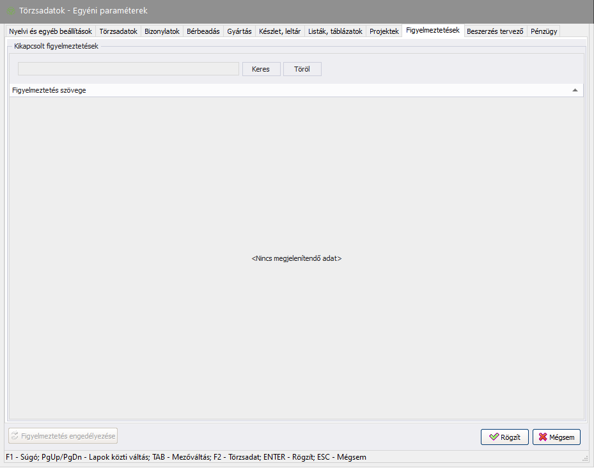Open the Pénzügy tab
The height and width of the screenshot is (468, 594).
tap(543, 31)
